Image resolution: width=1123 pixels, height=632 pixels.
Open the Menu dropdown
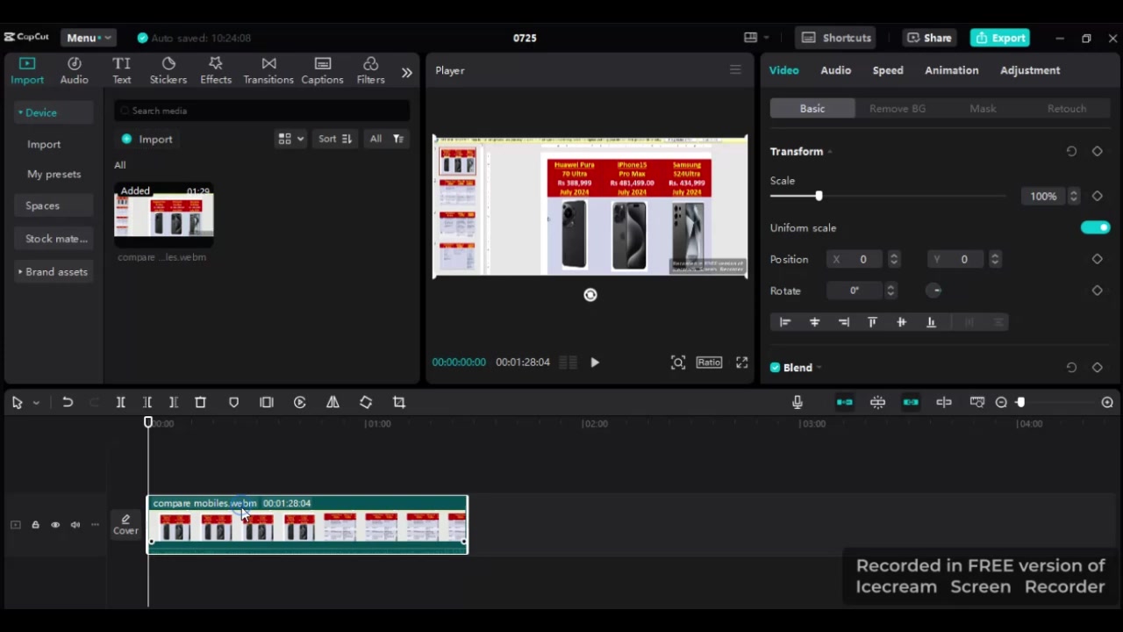coord(88,38)
